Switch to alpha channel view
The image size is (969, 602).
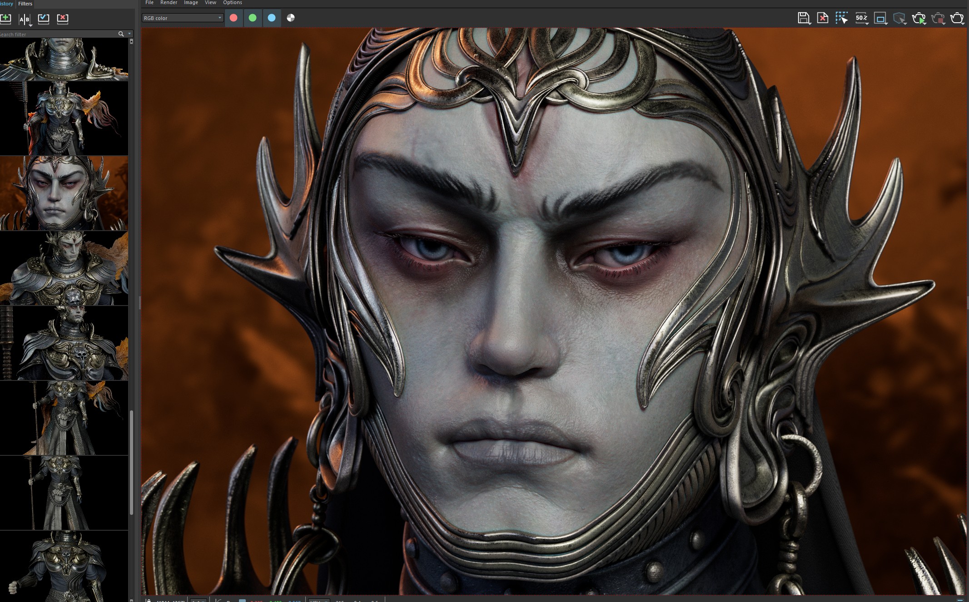tap(291, 18)
